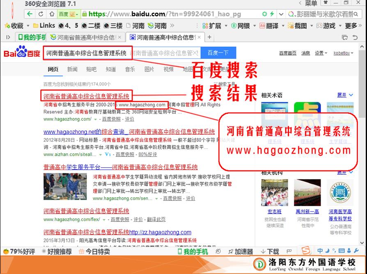
Task: Click the 百度一下 search button
Action: click(x=218, y=53)
